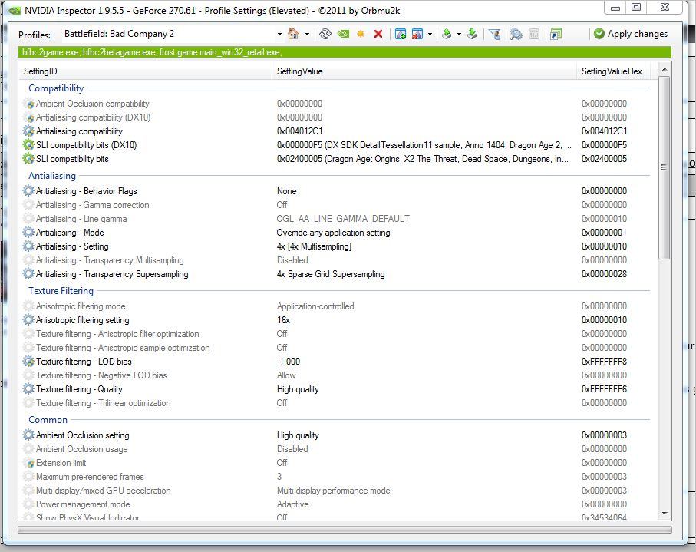The height and width of the screenshot is (552, 696).
Task: Click the add application to profile icon
Action: tap(401, 34)
